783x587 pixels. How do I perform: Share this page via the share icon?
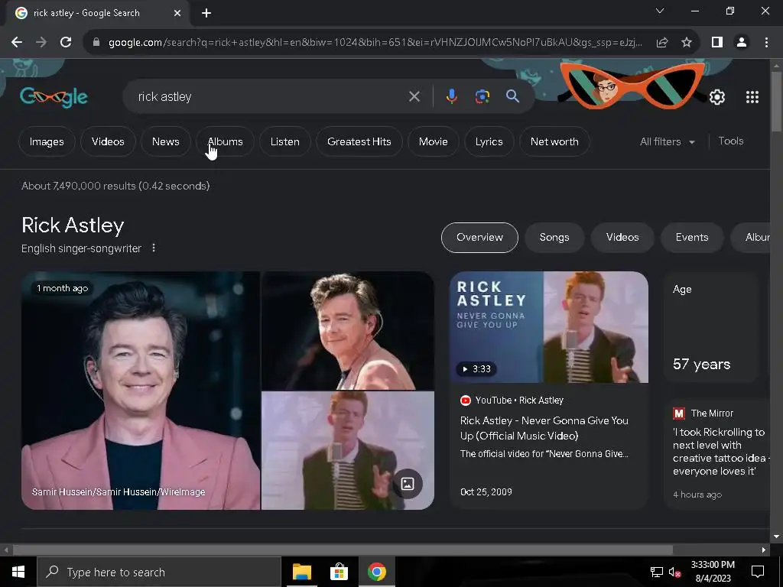tap(662, 43)
